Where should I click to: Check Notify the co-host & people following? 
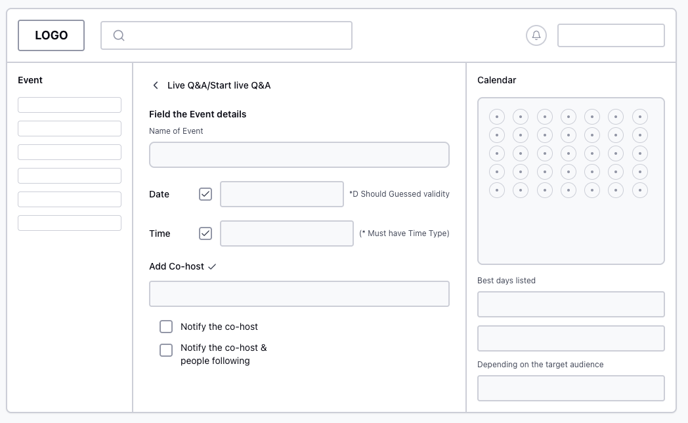click(x=166, y=350)
